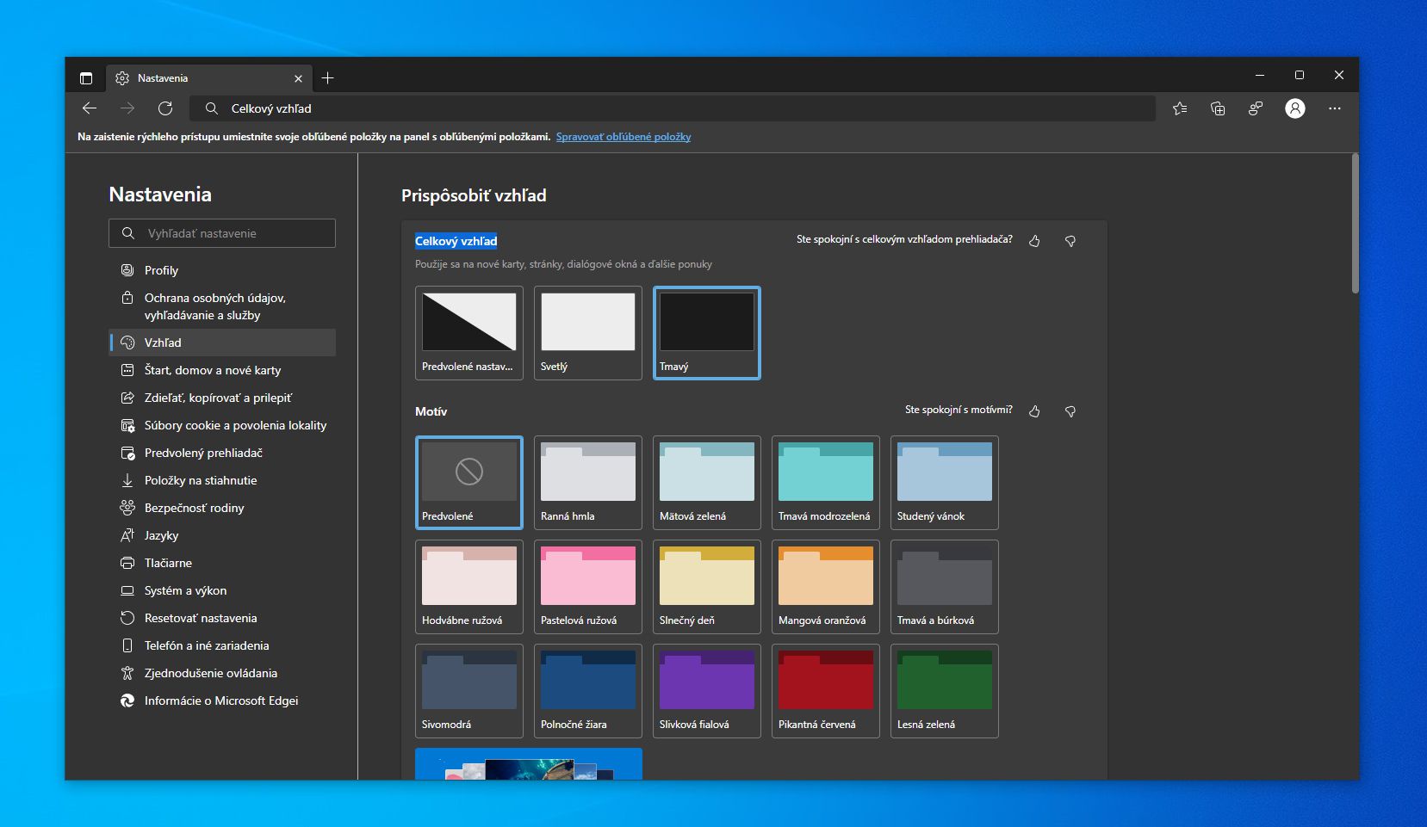Click the family icon beside Bezpečnosť rodiny
Viewport: 1427px width, 827px height.
coord(127,508)
